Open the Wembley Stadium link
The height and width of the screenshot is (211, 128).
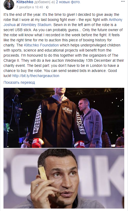coord(36,25)
